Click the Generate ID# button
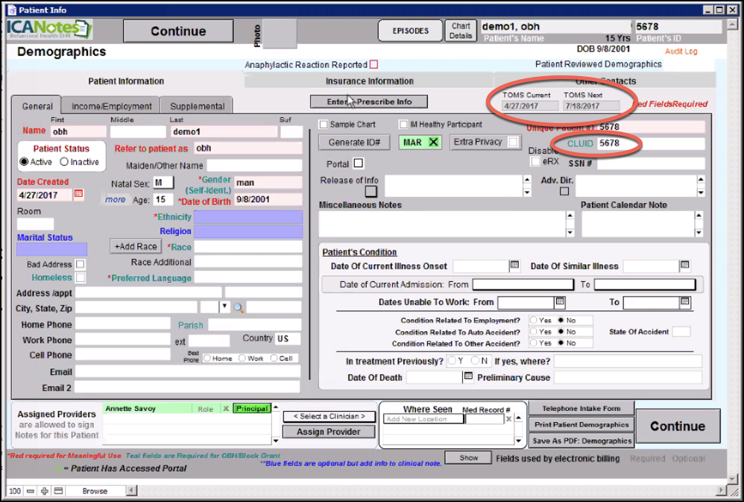The image size is (744, 502). coord(355,142)
